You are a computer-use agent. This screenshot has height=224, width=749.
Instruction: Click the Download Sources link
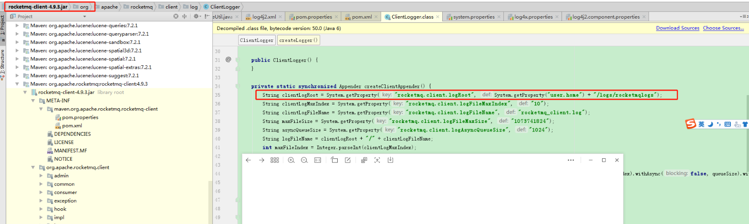(x=677, y=28)
